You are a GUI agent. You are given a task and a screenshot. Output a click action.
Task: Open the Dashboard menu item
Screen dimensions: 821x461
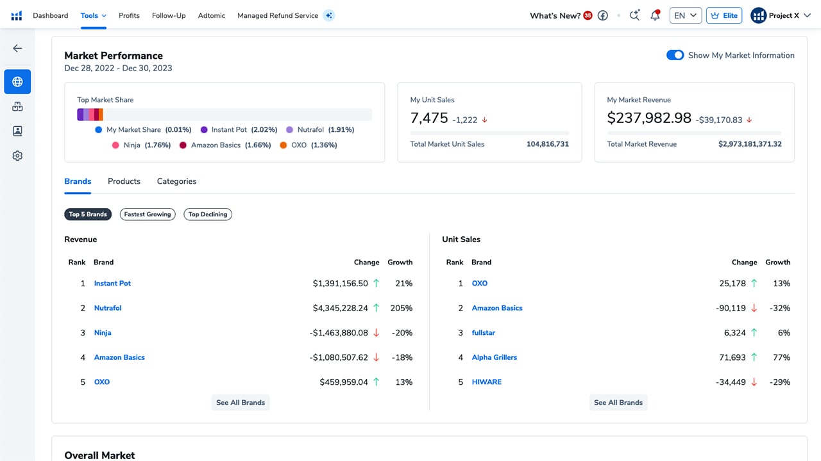click(x=51, y=15)
